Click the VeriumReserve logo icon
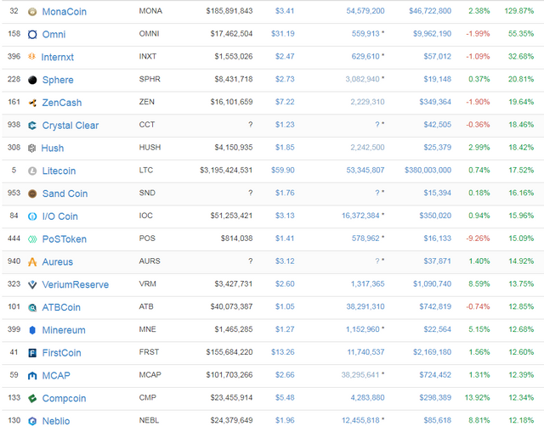 pos(32,285)
